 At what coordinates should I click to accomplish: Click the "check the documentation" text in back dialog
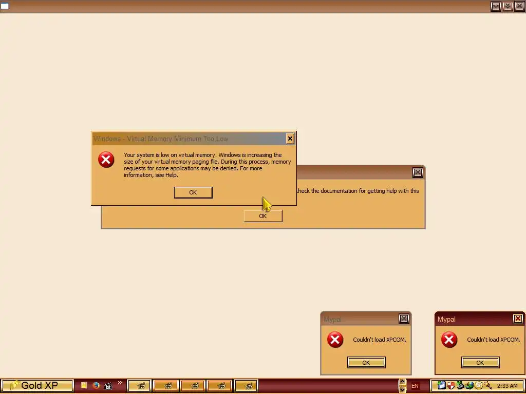click(x=358, y=191)
